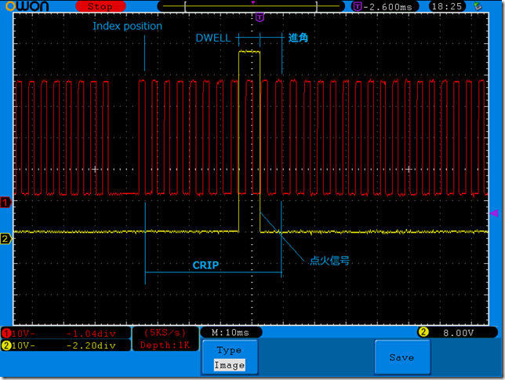Screen dimensions: 505x380
Task: Click the yellow channel 2 number icon in readout
Action: pos(6,345)
